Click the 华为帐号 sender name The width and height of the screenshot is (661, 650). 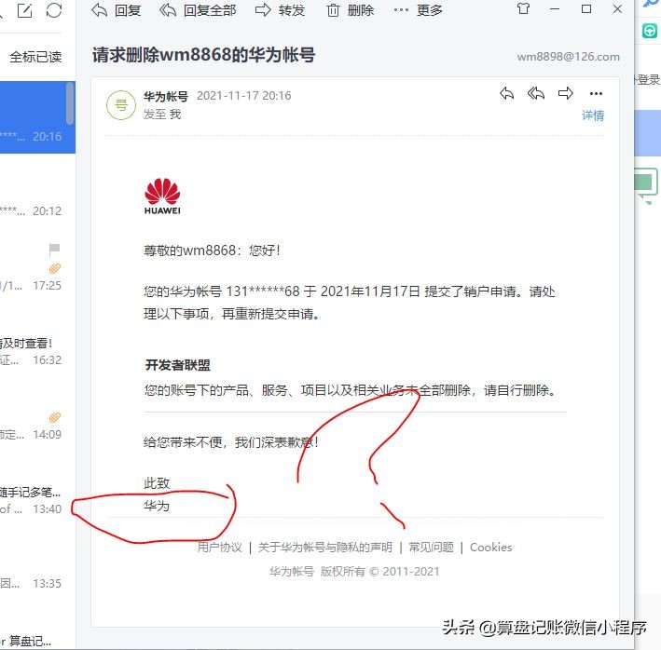pos(166,97)
